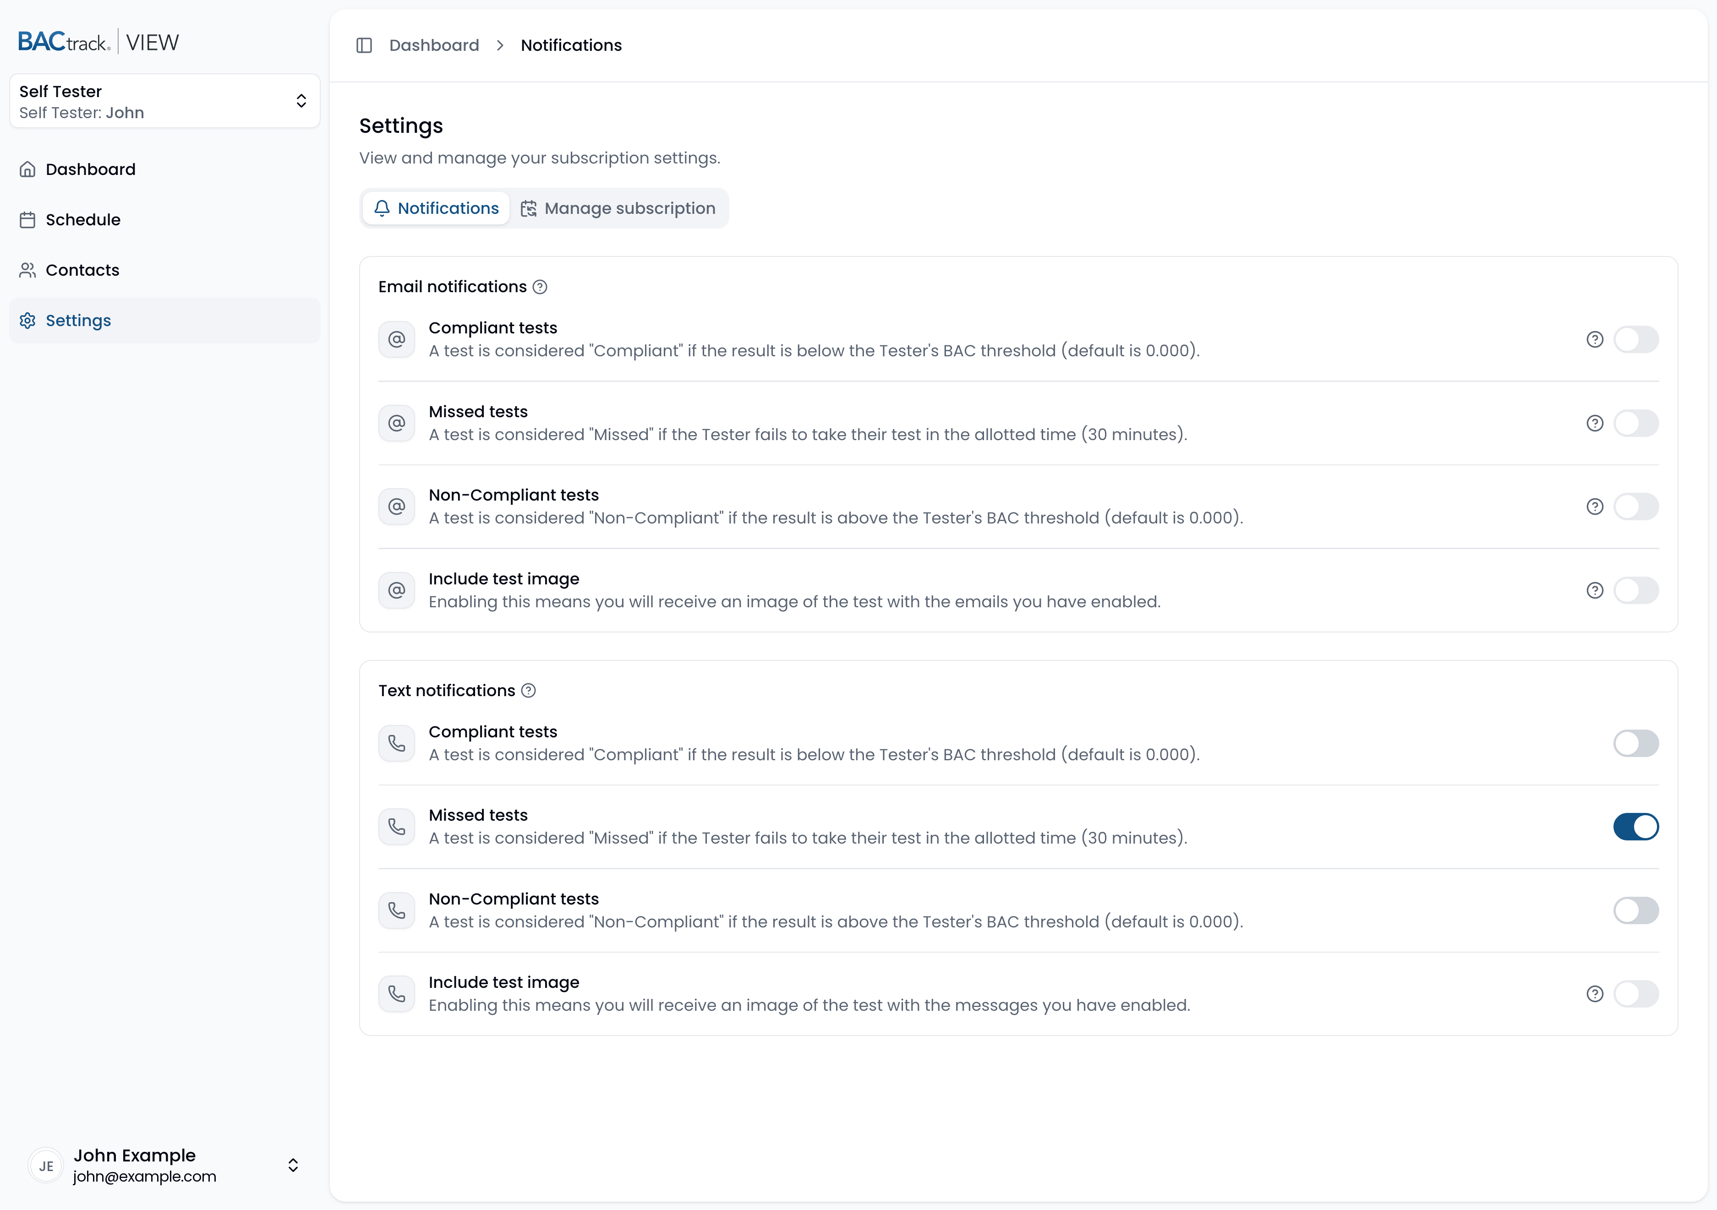Click the Settings gear icon
Viewport: 1717px width, 1210px height.
coord(27,321)
